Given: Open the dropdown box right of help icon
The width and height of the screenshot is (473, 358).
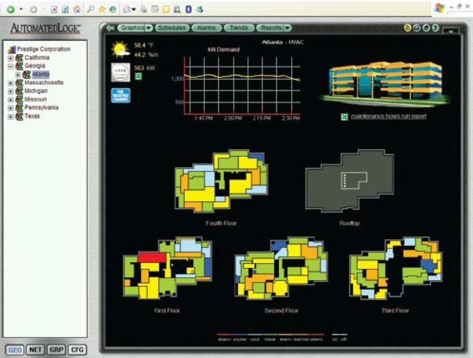Looking at the screenshot, I should coord(451,30).
